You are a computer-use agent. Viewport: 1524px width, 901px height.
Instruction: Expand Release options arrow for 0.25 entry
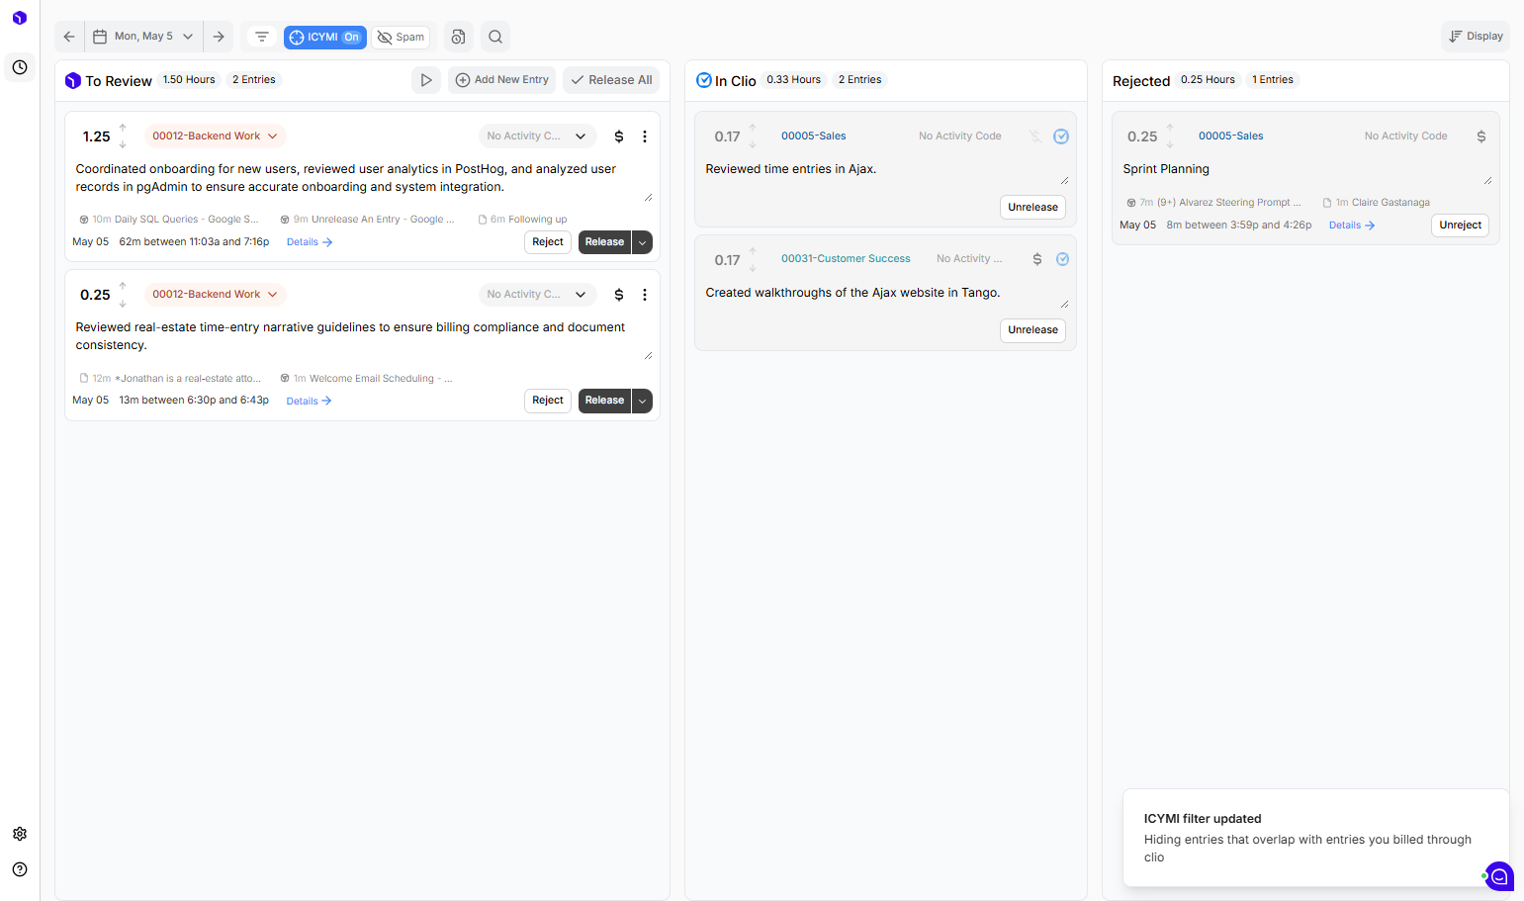pyautogui.click(x=643, y=401)
